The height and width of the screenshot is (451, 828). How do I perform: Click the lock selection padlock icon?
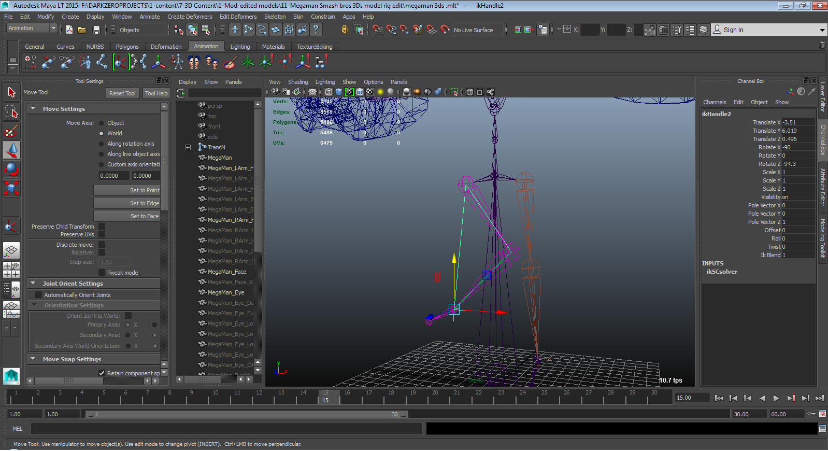click(x=345, y=30)
